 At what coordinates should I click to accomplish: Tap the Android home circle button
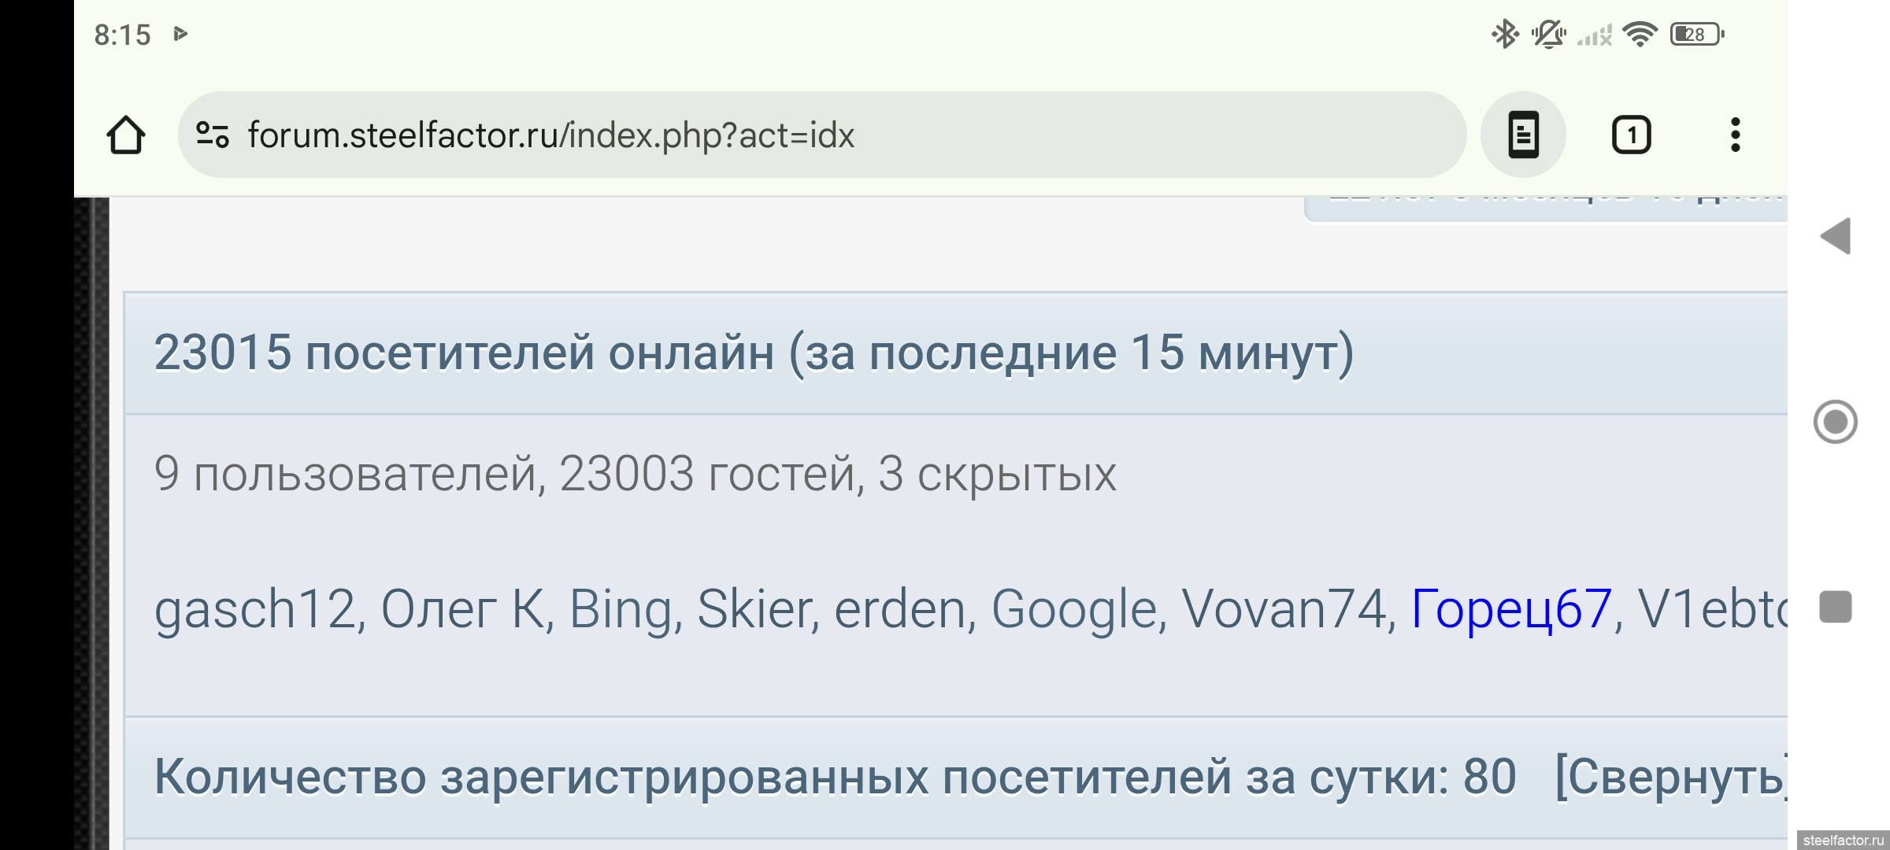(1836, 422)
